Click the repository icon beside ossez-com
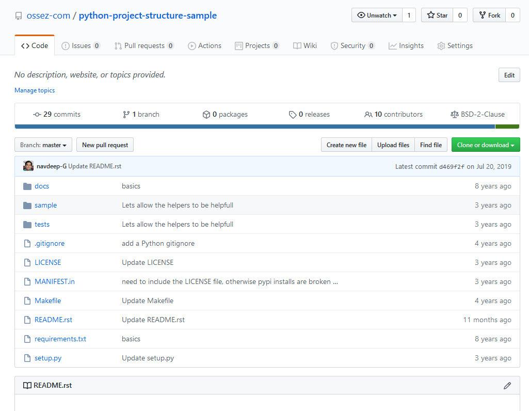Image resolution: width=529 pixels, height=411 pixels. point(19,16)
